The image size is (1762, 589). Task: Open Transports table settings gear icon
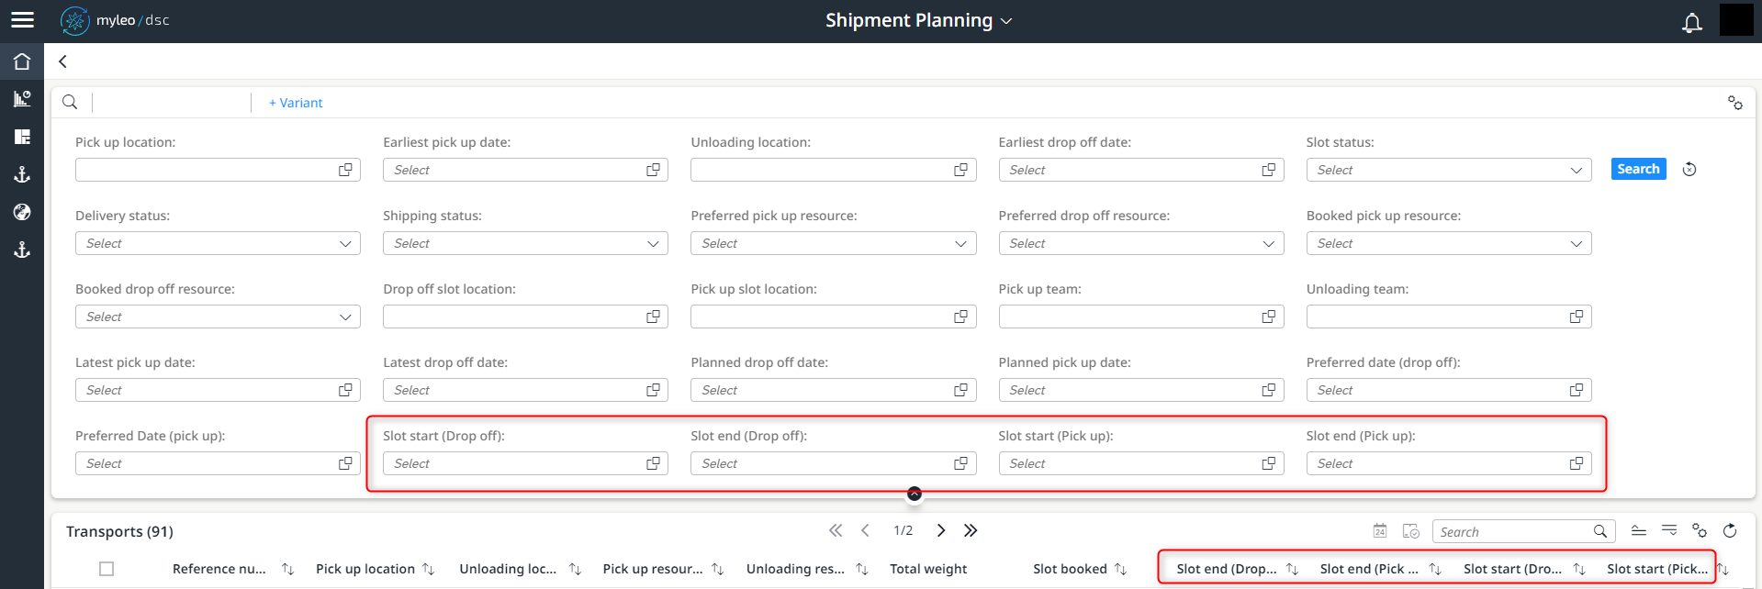tap(1700, 531)
